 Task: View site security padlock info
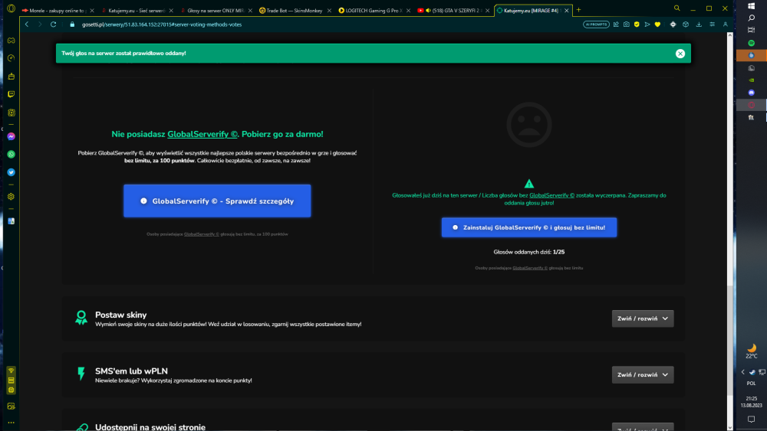click(72, 24)
